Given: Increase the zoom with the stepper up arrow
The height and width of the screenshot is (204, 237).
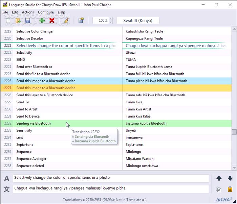Looking at the screenshot, I should [x=111, y=19].
